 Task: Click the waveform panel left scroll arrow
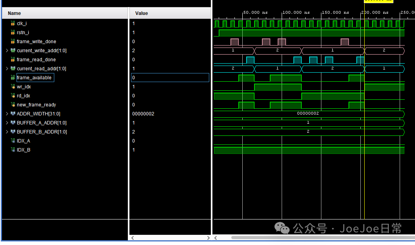[x=216, y=238]
